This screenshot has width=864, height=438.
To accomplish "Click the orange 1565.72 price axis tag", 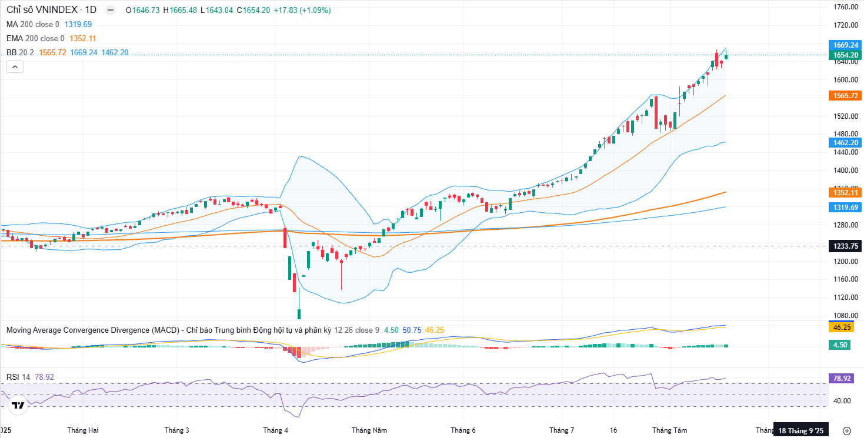I will (845, 95).
